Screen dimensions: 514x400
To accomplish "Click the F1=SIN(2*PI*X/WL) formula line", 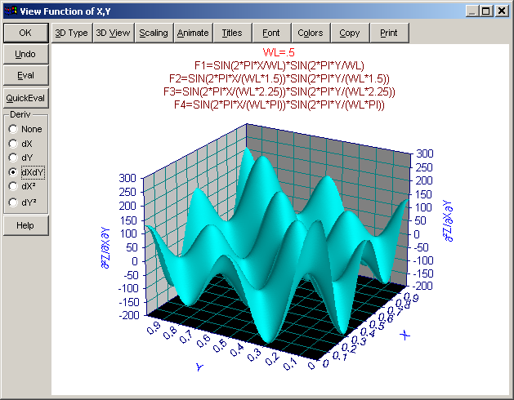I will click(279, 65).
